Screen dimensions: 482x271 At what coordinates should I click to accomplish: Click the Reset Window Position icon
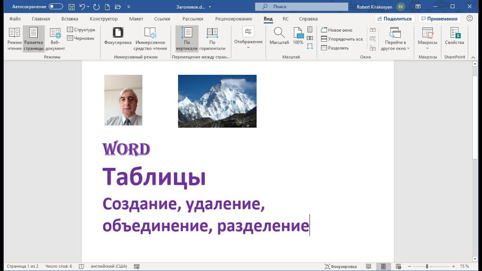click(373, 48)
